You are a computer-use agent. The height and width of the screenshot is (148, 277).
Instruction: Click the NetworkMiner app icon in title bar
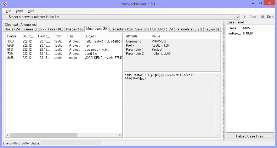5,4
